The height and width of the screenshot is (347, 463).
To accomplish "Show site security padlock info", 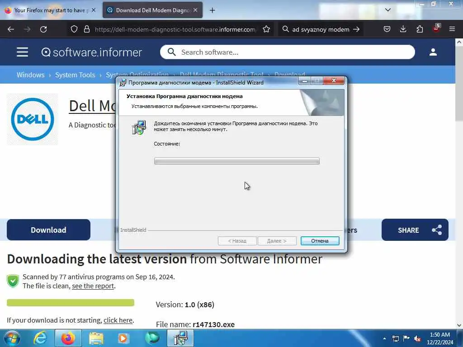I will (x=86, y=29).
